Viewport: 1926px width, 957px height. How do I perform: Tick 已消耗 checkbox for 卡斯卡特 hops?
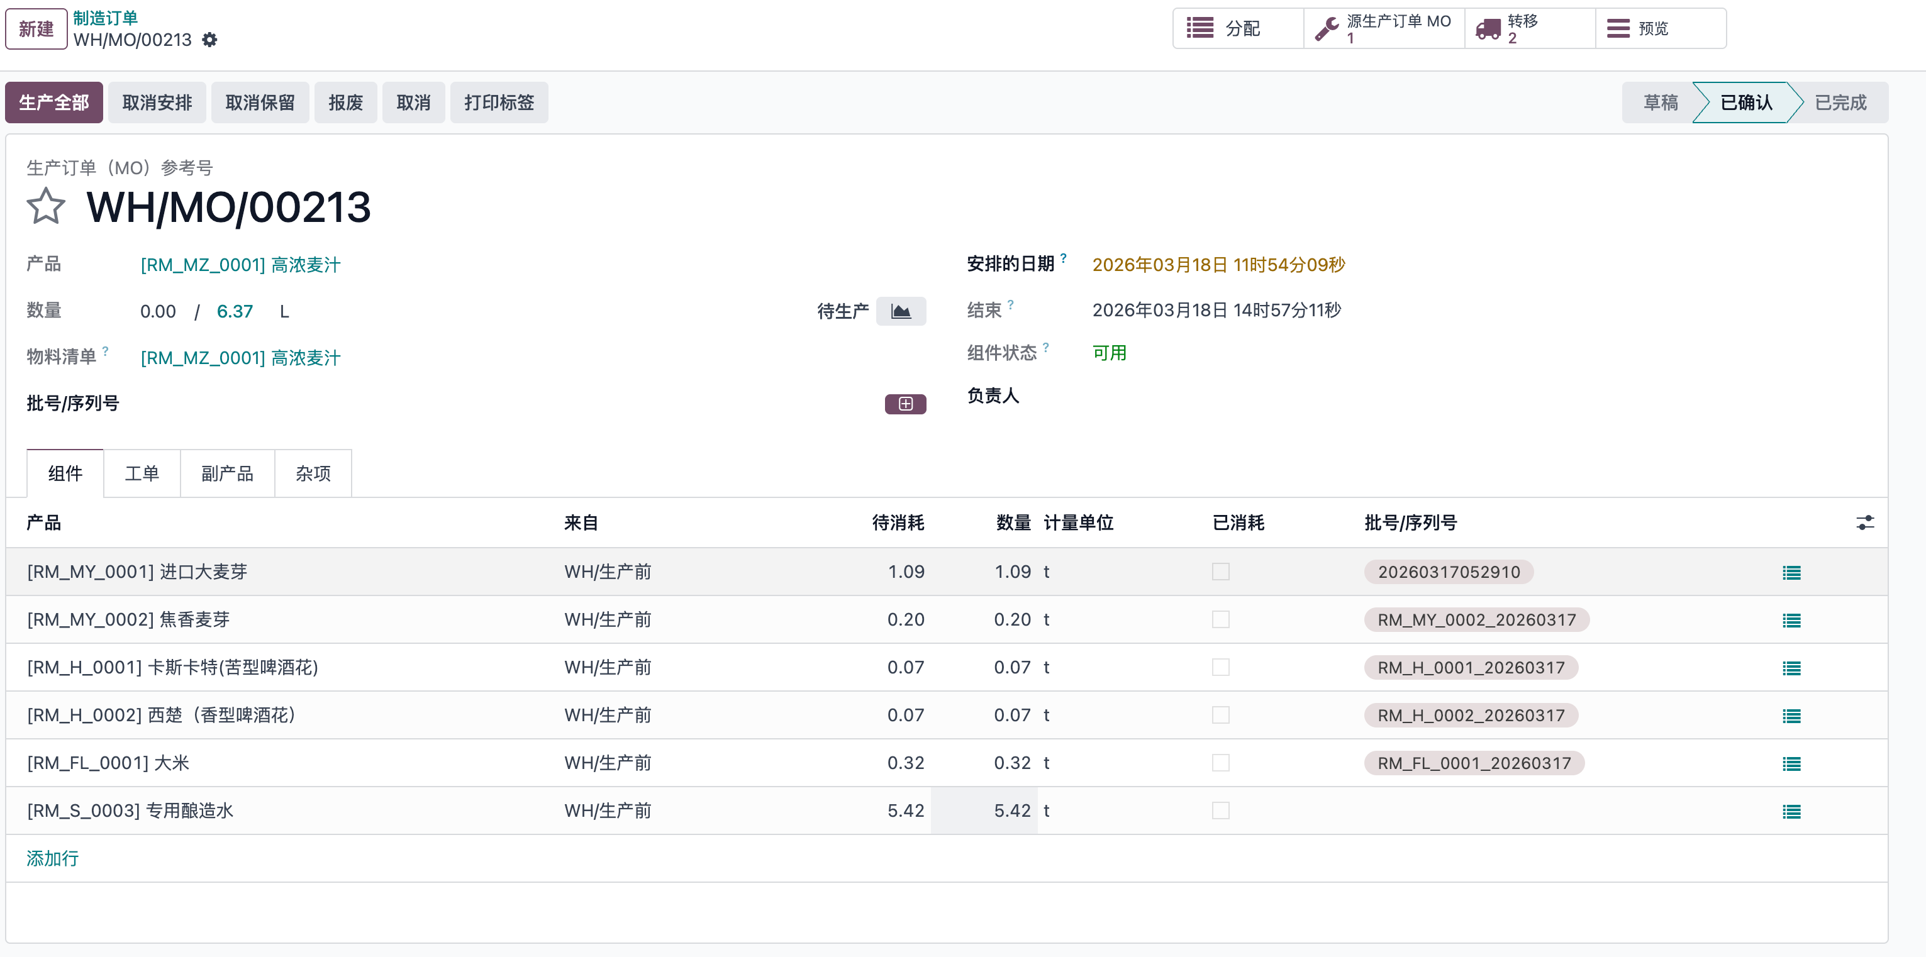[x=1221, y=668]
